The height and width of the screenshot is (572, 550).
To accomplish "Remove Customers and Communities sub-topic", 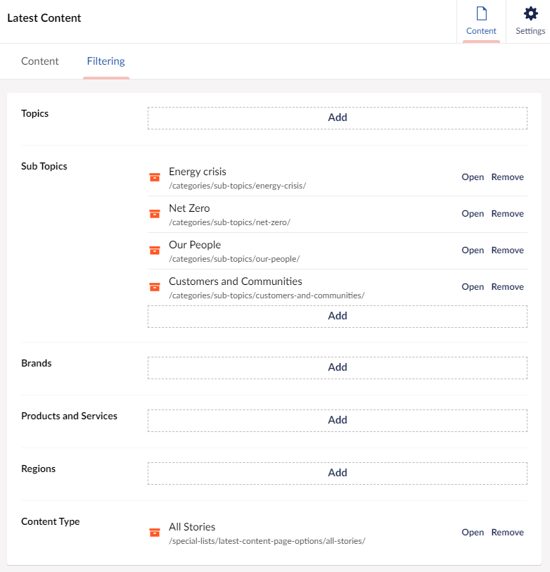I will click(507, 286).
